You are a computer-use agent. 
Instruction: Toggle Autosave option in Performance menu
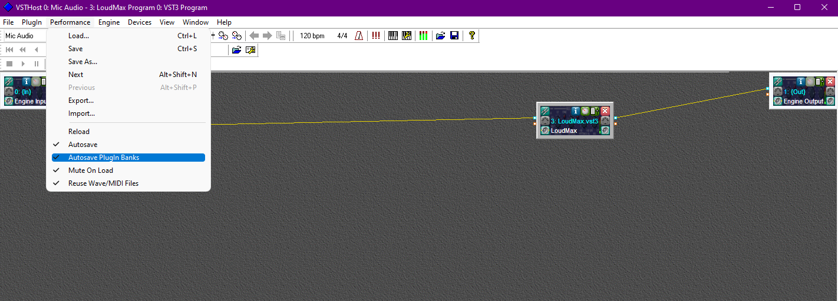point(128,145)
